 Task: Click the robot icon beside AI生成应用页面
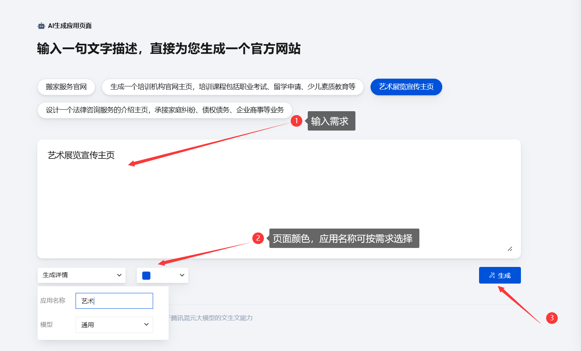[41, 26]
